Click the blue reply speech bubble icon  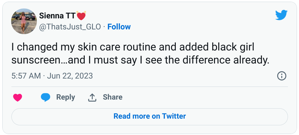(x=46, y=97)
